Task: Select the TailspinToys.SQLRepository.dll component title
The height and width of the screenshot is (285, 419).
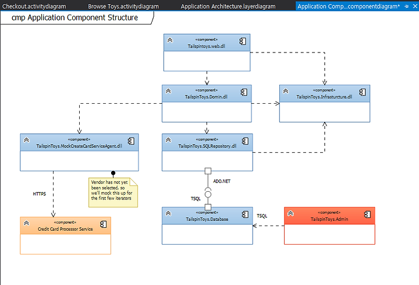Action: tap(207, 146)
